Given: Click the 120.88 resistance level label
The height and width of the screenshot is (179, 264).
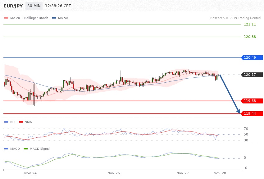Looking at the screenshot, I should tap(250, 37).
